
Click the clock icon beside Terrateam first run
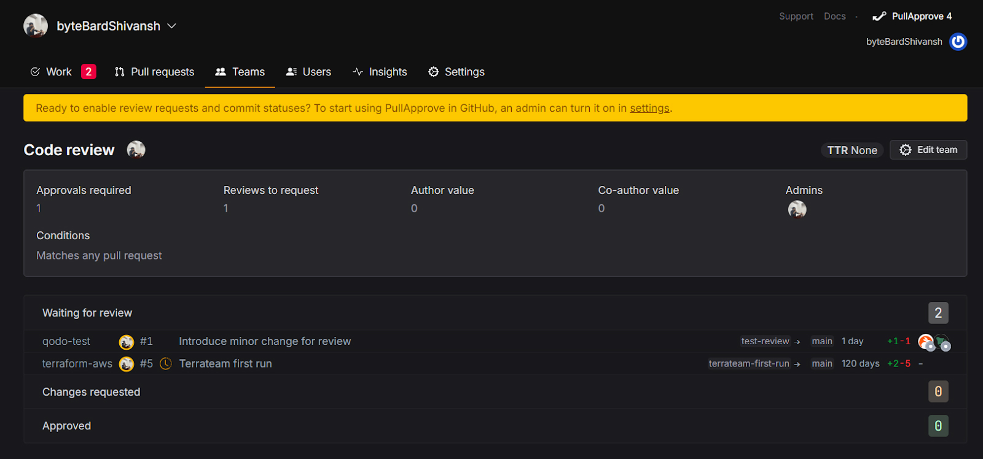coord(166,364)
